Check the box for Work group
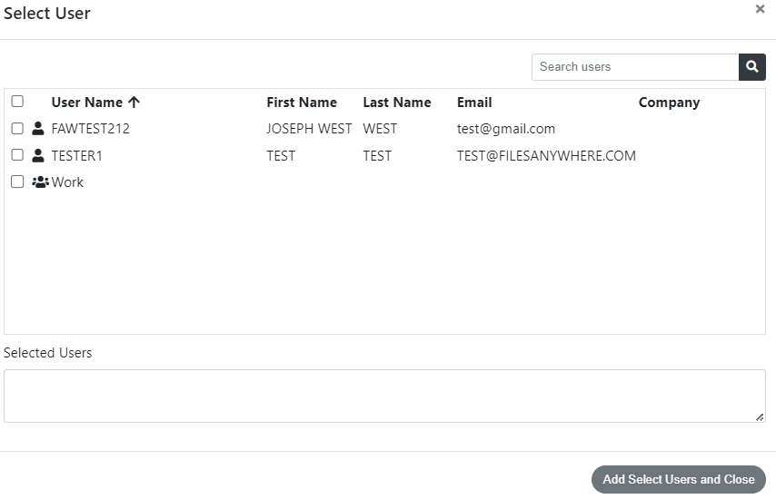This screenshot has width=776, height=499. click(17, 181)
